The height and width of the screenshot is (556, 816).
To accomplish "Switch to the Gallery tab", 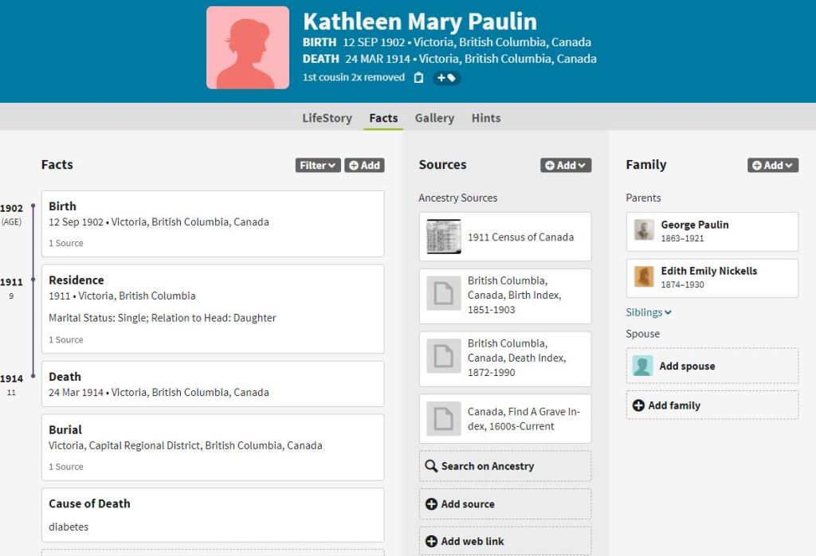I will (434, 118).
